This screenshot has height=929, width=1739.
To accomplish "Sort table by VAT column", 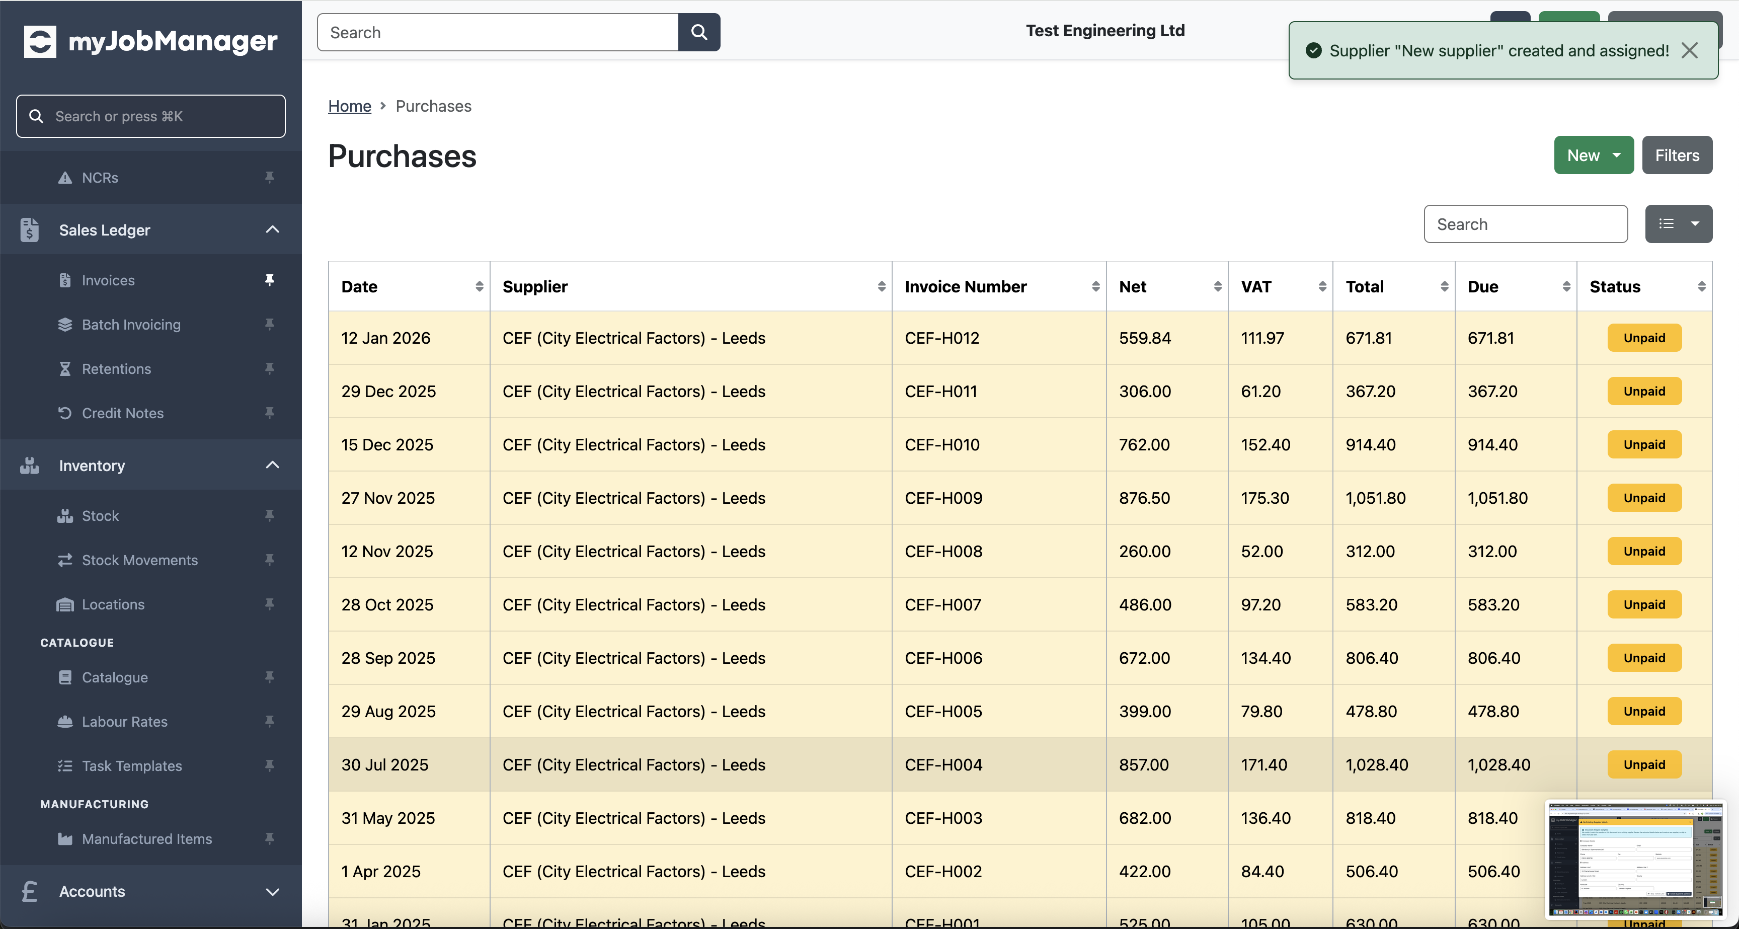I will point(1281,286).
